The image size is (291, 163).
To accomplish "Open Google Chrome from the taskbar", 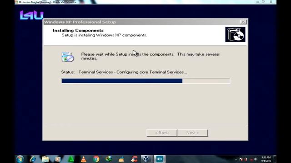I will [96, 159].
